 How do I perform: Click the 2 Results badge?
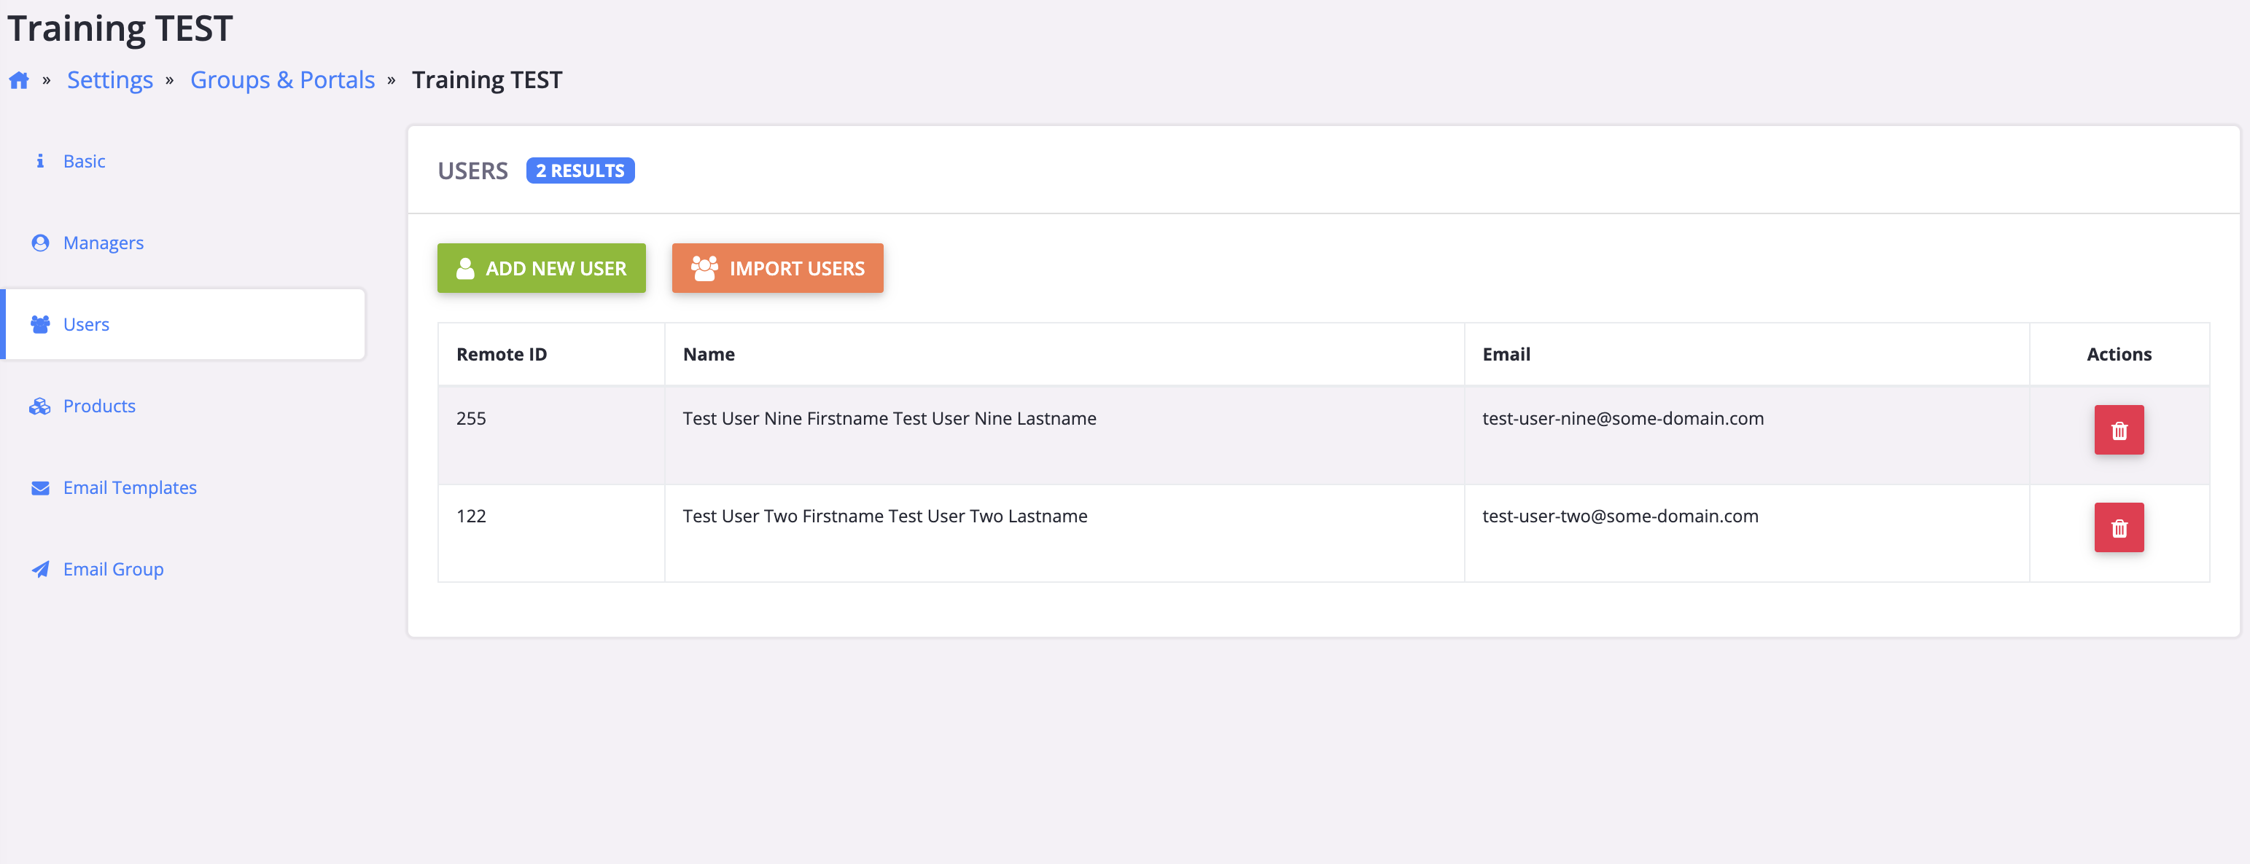coord(580,171)
